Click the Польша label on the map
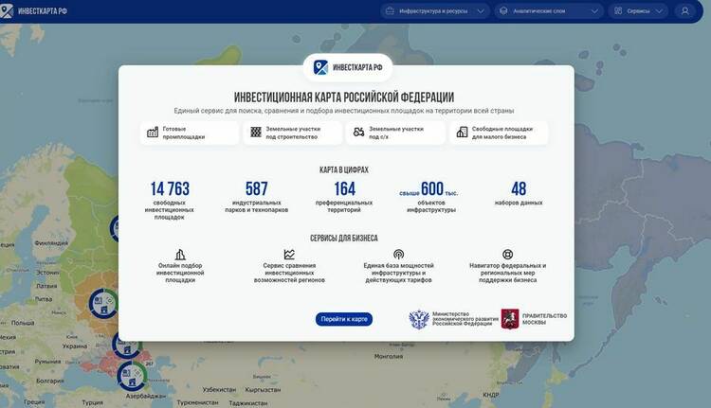The width and height of the screenshot is (711, 408). click(23, 323)
